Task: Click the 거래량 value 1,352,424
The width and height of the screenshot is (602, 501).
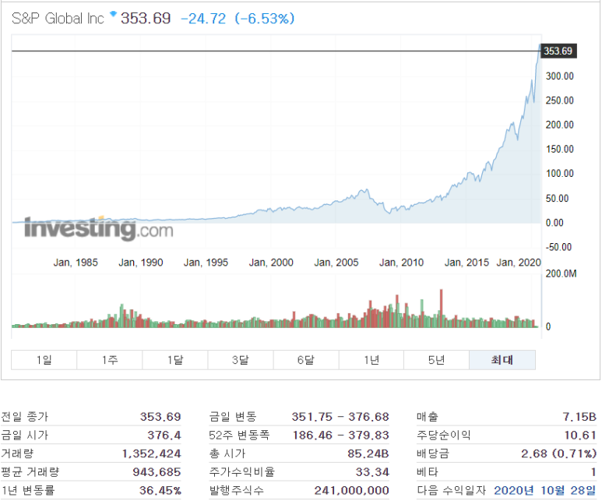Action: click(x=152, y=453)
